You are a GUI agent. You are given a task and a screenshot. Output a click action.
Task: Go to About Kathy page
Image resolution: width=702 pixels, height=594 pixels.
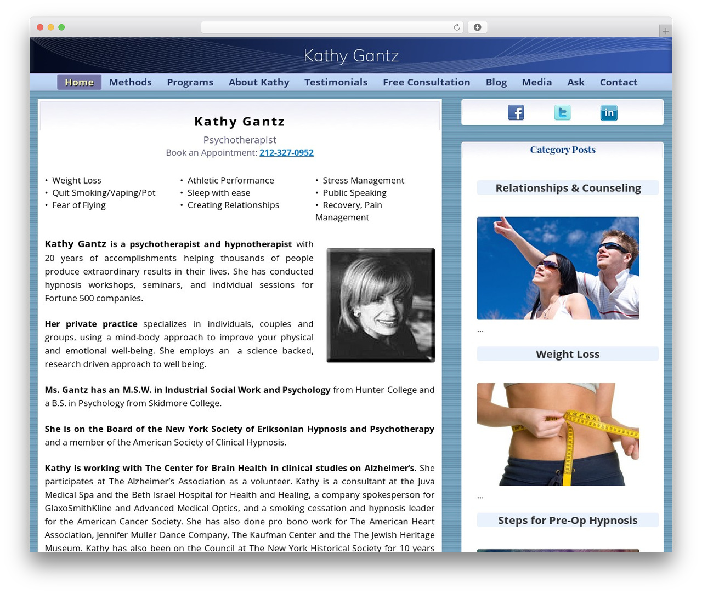[259, 82]
